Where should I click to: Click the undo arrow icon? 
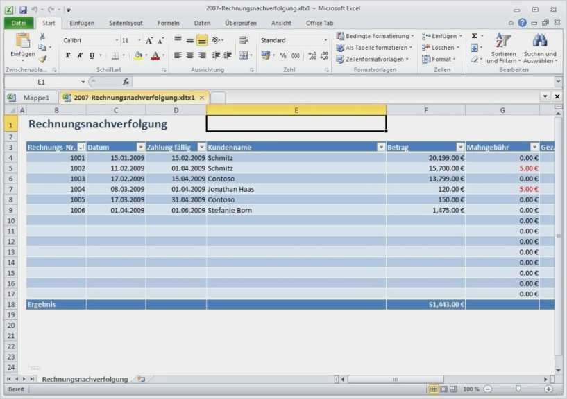(35, 10)
